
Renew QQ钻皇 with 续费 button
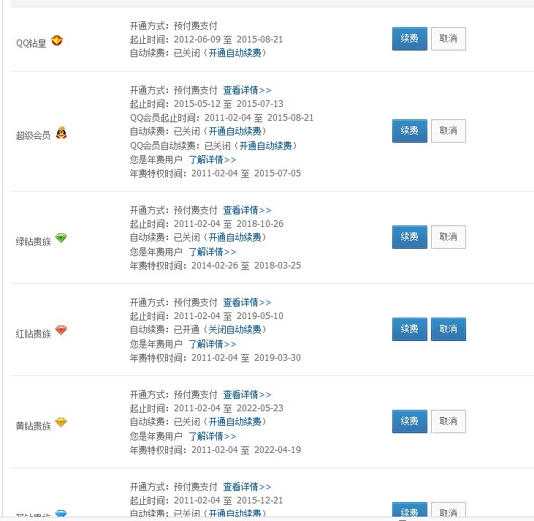(x=409, y=39)
